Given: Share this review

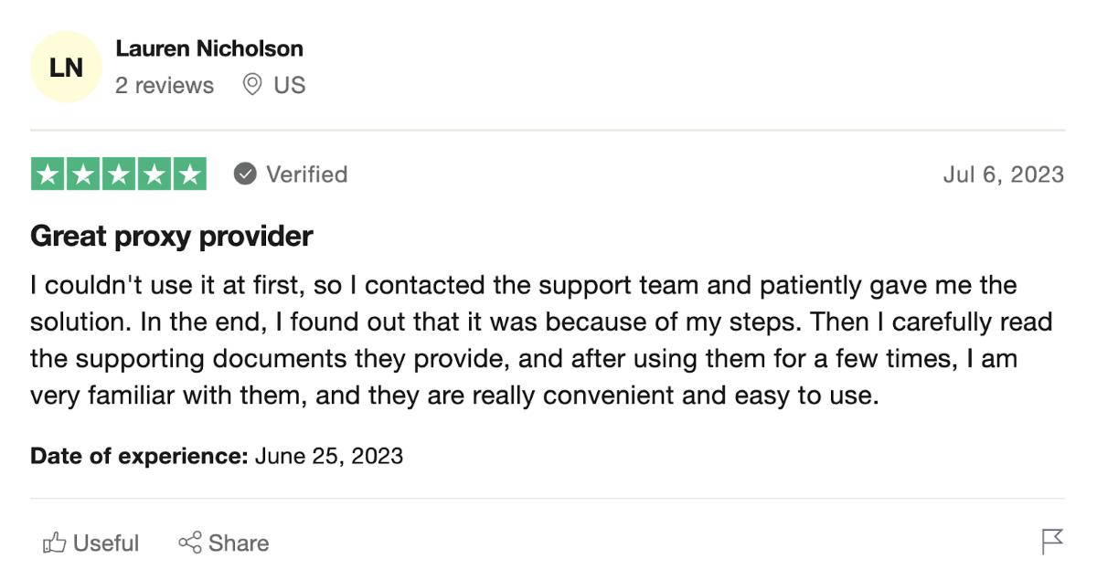Looking at the screenshot, I should click(x=223, y=543).
